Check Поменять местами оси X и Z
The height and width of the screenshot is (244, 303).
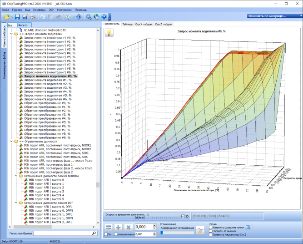(x=211, y=235)
